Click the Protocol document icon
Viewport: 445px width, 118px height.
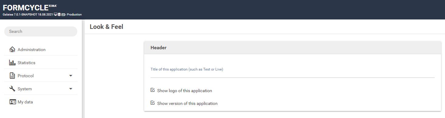coord(12,76)
